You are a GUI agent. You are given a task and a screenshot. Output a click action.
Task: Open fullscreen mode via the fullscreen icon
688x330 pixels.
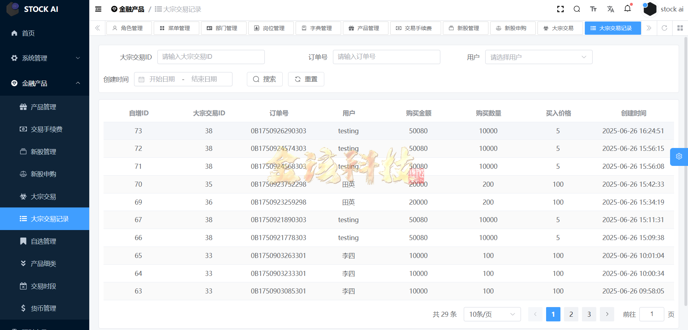560,9
